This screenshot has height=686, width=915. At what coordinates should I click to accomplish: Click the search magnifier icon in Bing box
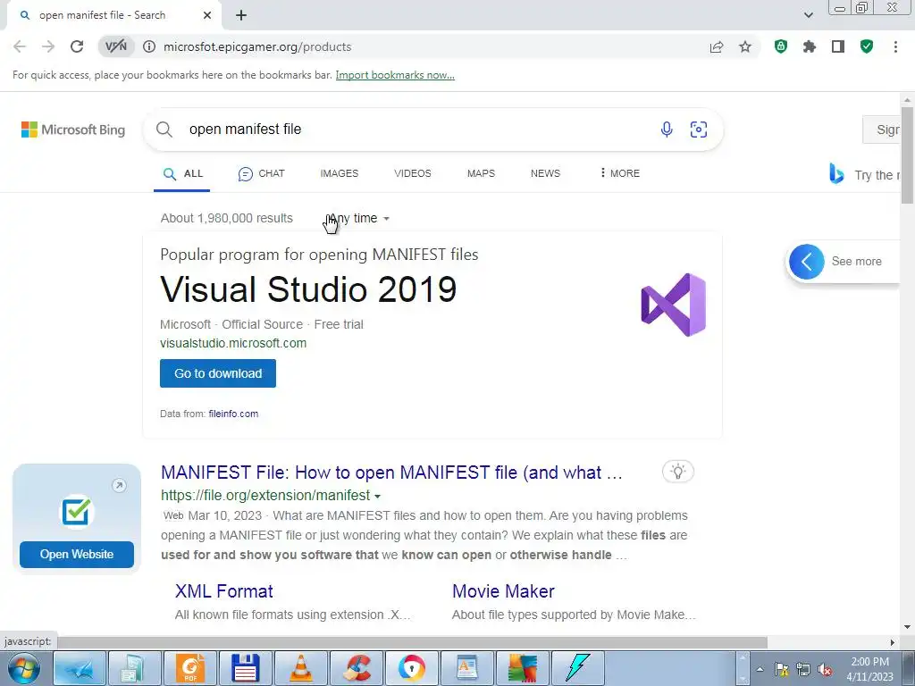coord(164,130)
